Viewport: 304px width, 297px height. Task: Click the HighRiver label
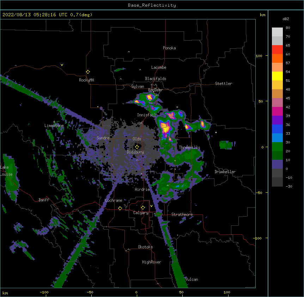(152, 262)
